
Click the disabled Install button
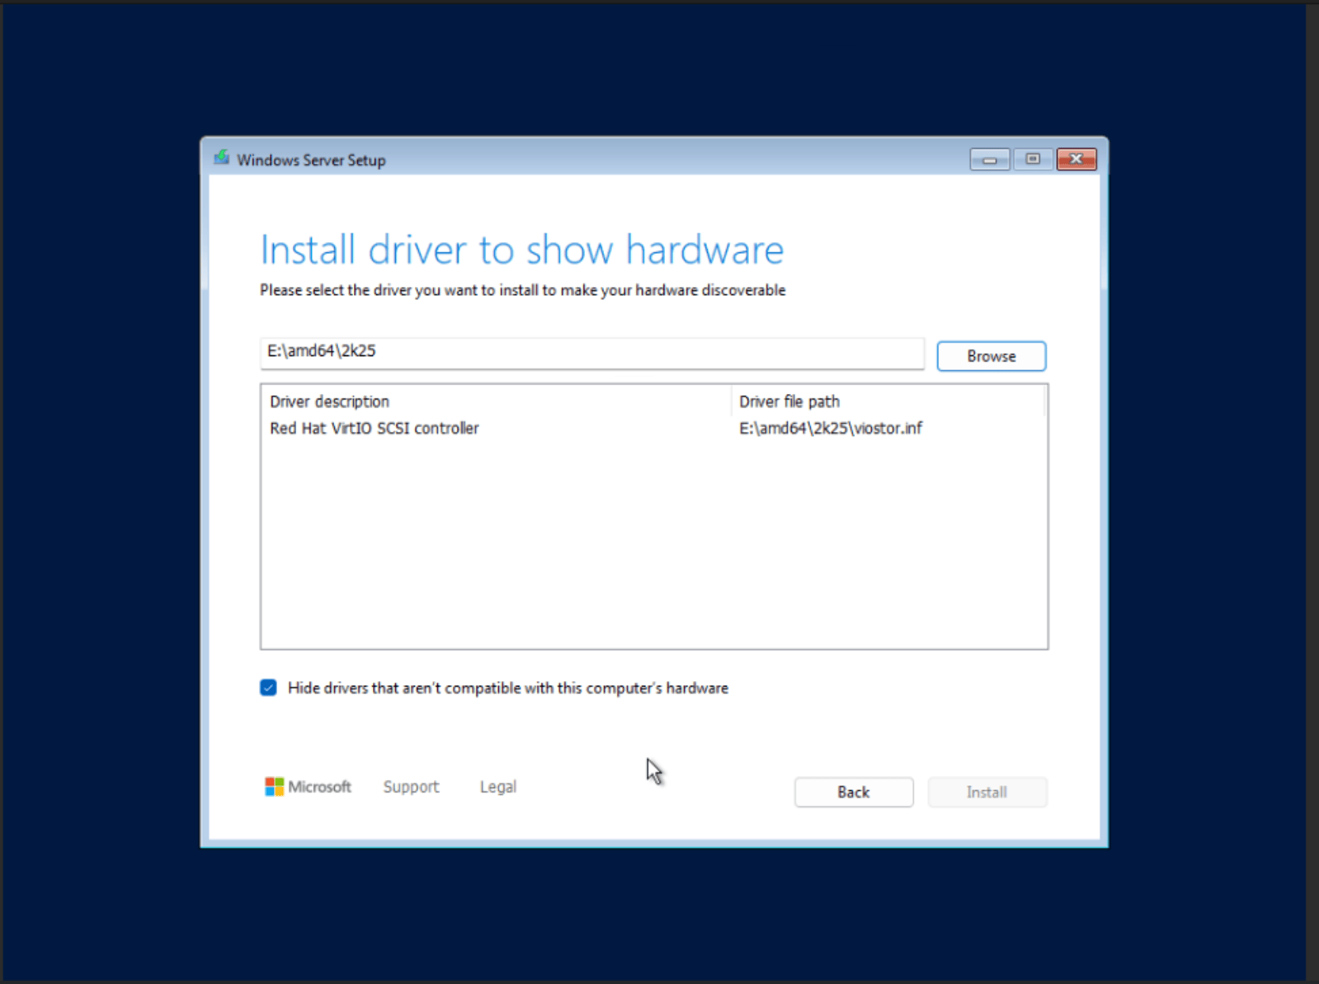(x=986, y=792)
